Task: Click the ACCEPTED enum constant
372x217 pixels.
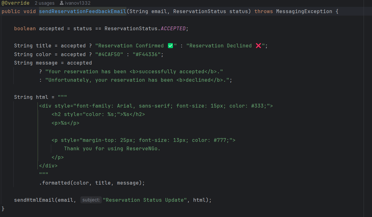Action: point(173,29)
